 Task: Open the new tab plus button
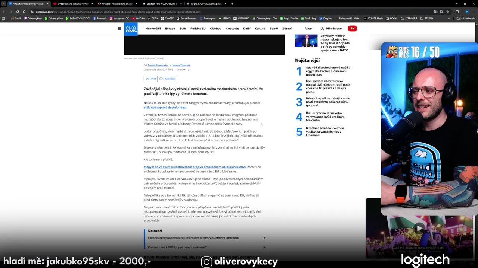point(232,4)
